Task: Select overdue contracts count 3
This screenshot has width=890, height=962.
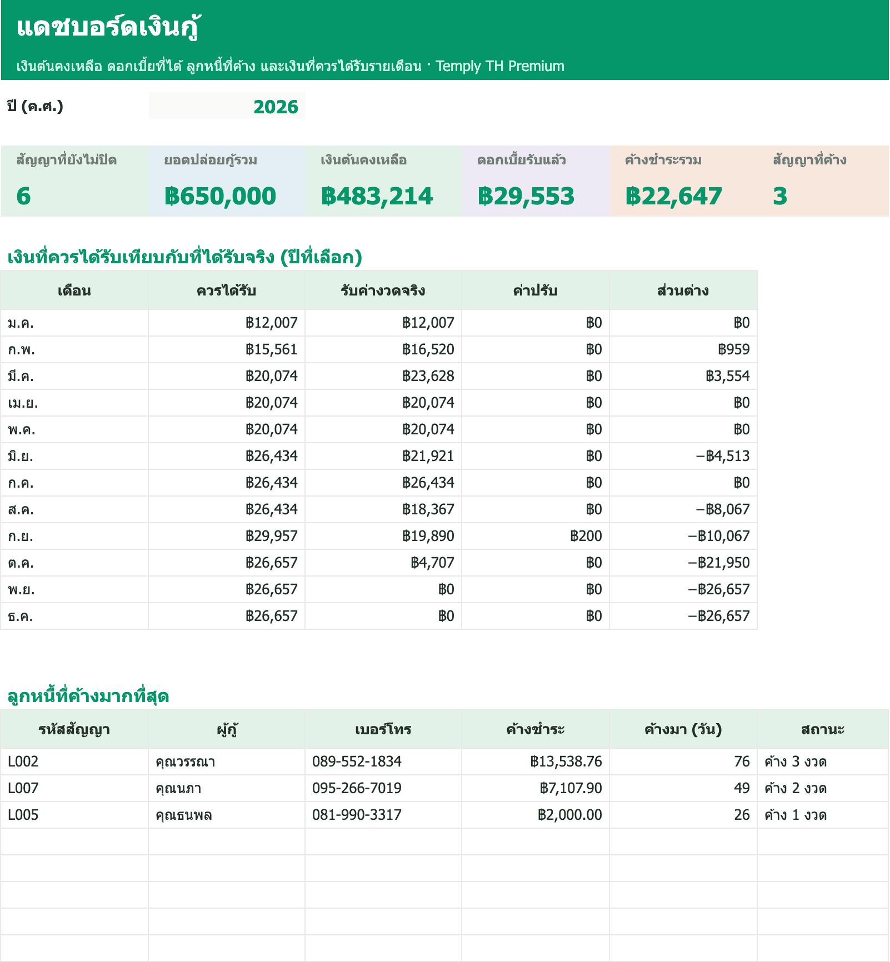Action: [x=780, y=196]
